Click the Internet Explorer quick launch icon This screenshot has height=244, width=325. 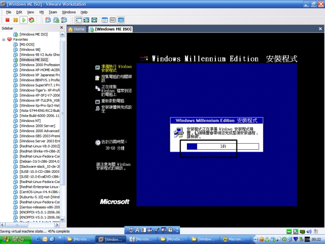coord(38,240)
